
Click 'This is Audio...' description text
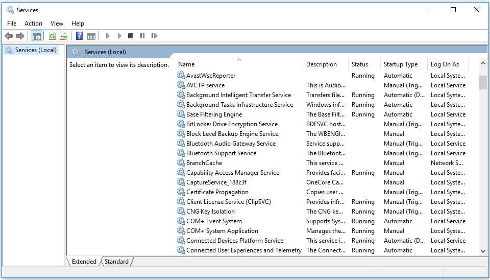click(326, 85)
